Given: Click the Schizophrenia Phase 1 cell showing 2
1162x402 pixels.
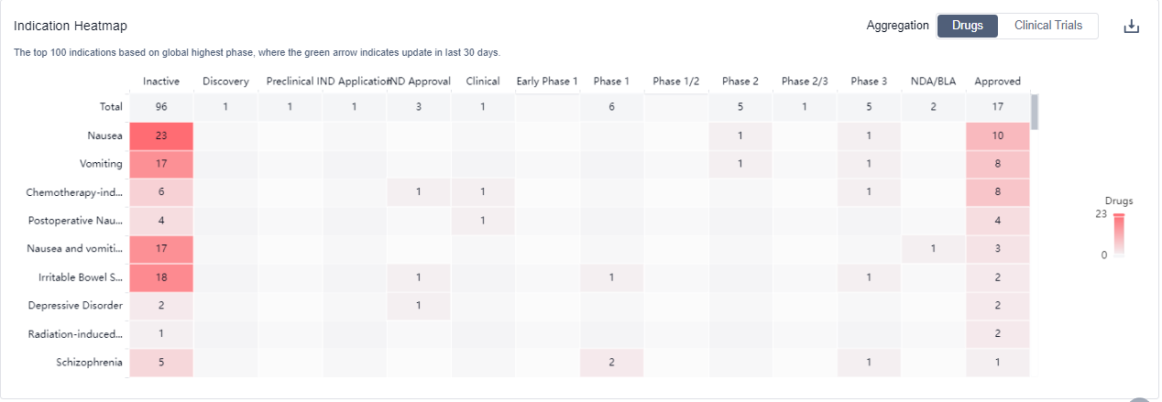Looking at the screenshot, I should [x=611, y=362].
